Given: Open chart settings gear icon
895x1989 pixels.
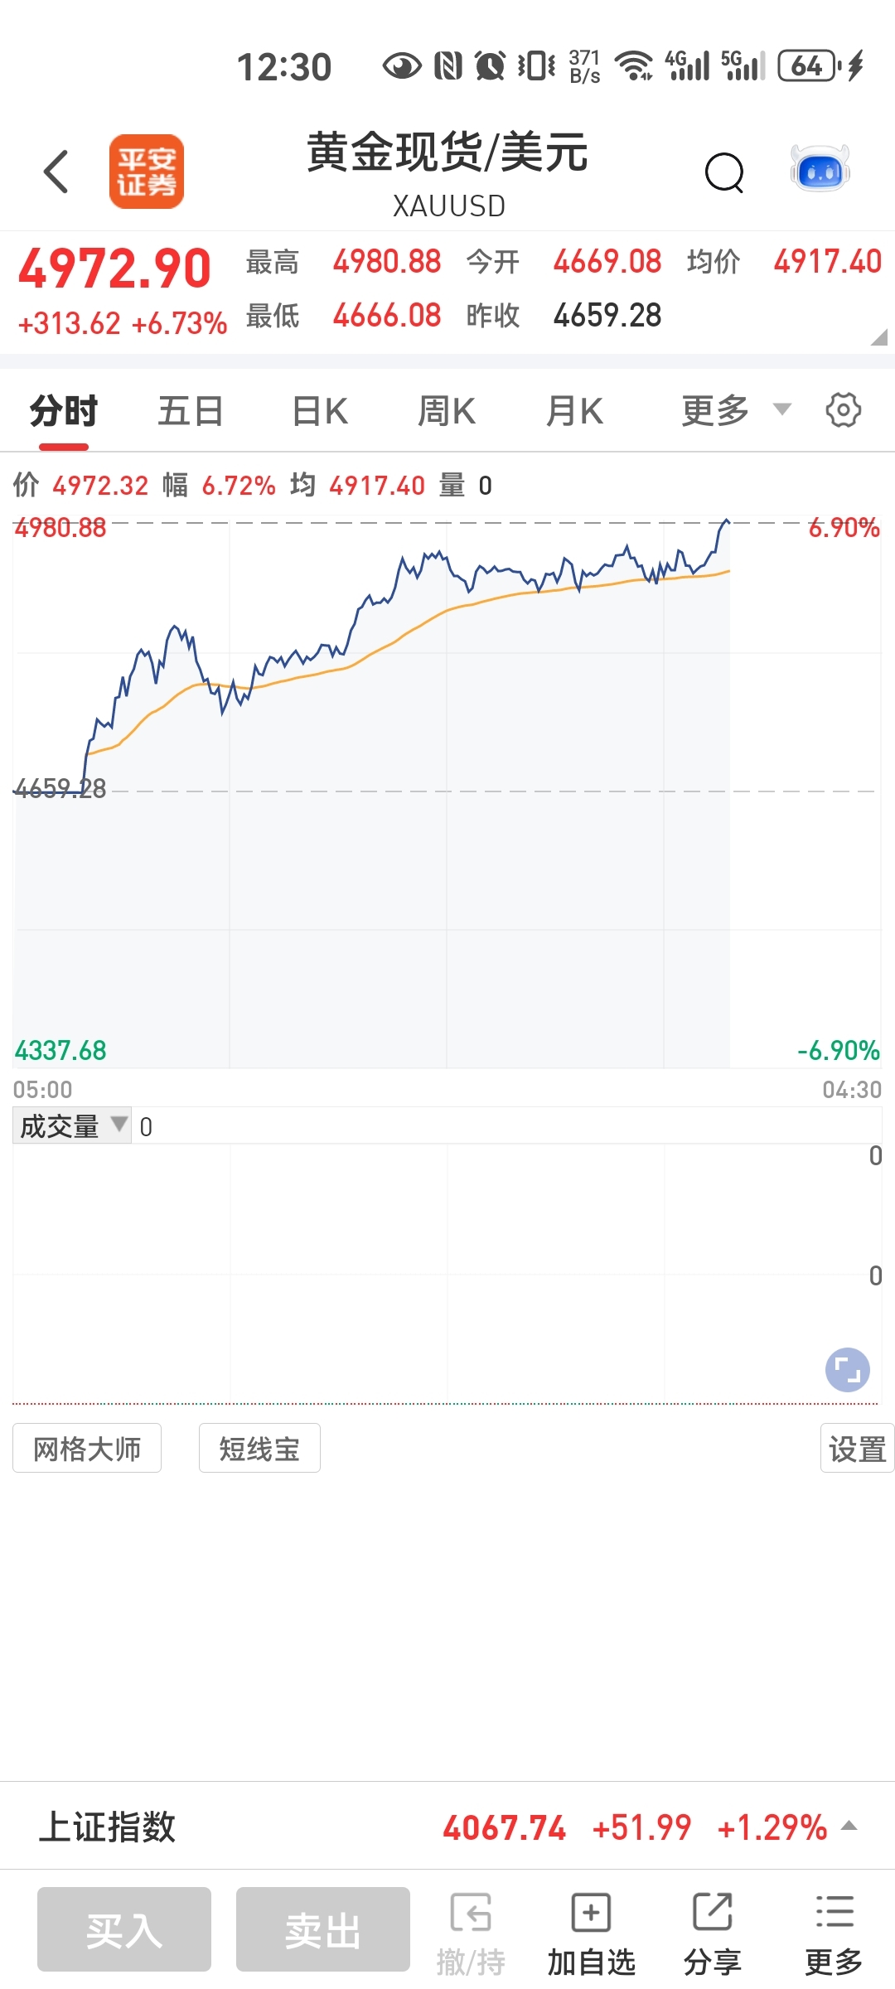Looking at the screenshot, I should [x=843, y=410].
